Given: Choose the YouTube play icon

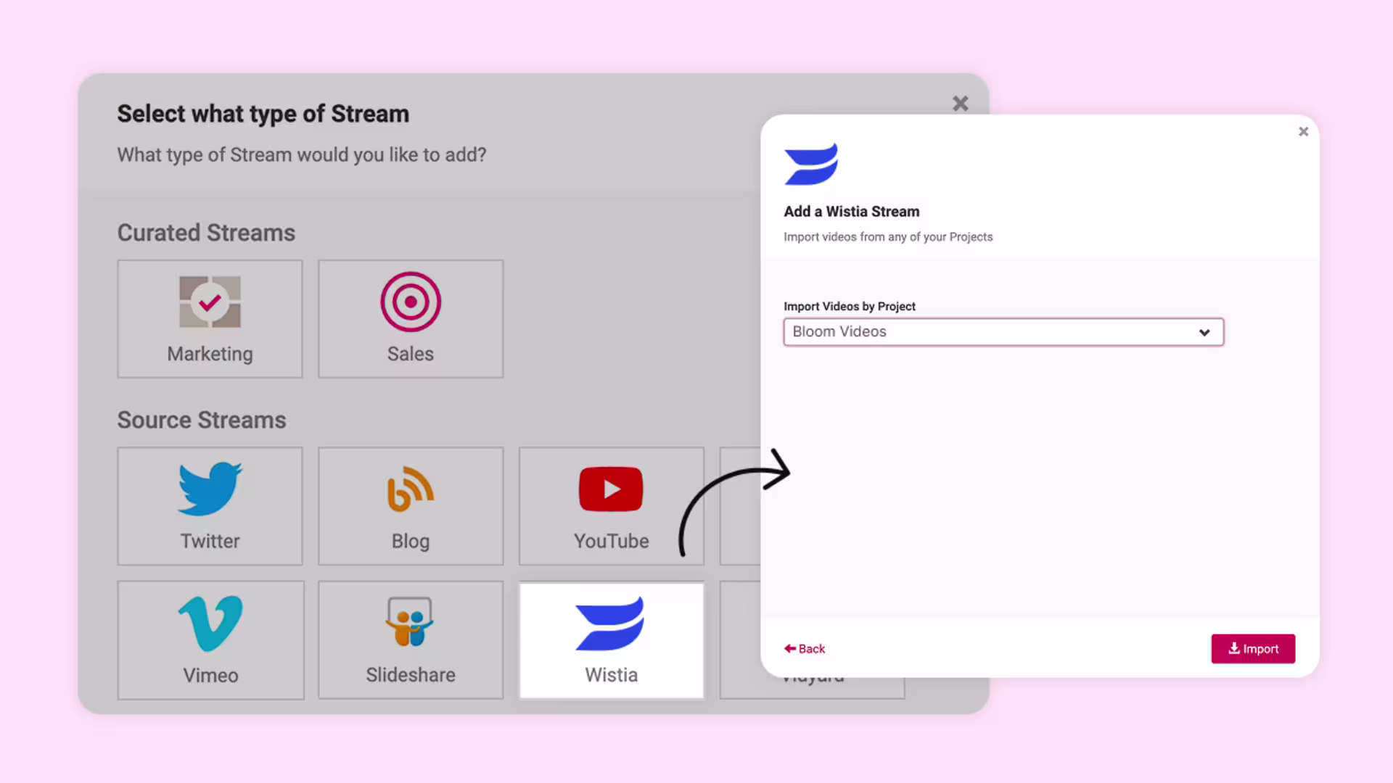Looking at the screenshot, I should coord(611,489).
